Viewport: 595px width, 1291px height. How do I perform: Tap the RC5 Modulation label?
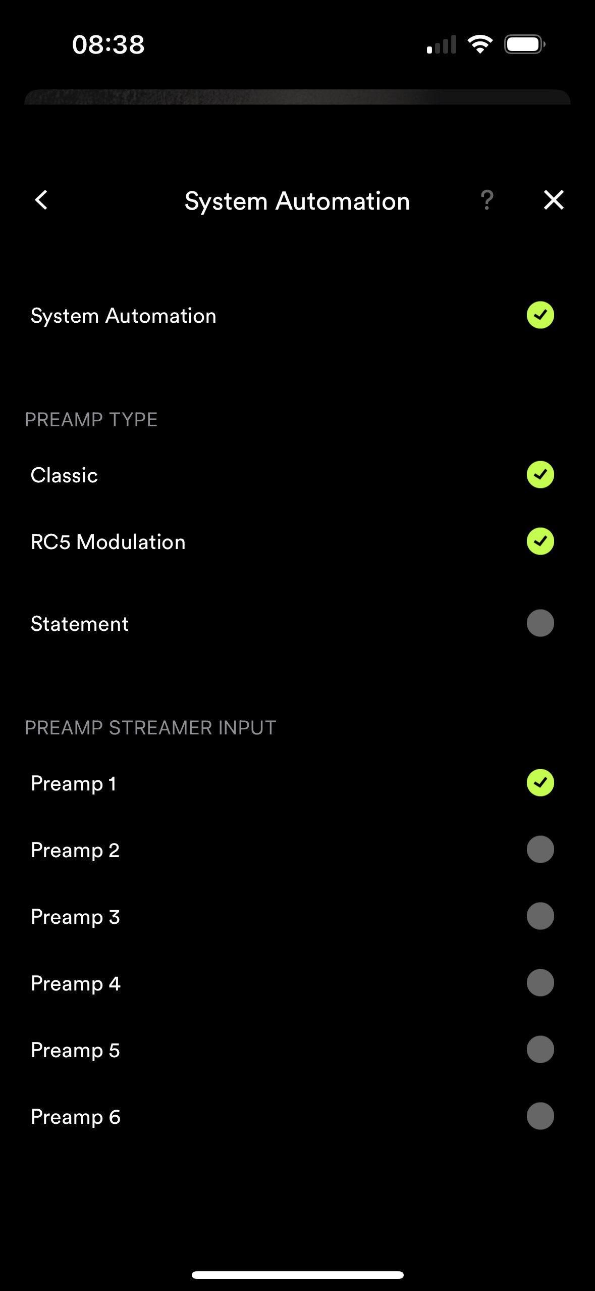tap(108, 542)
